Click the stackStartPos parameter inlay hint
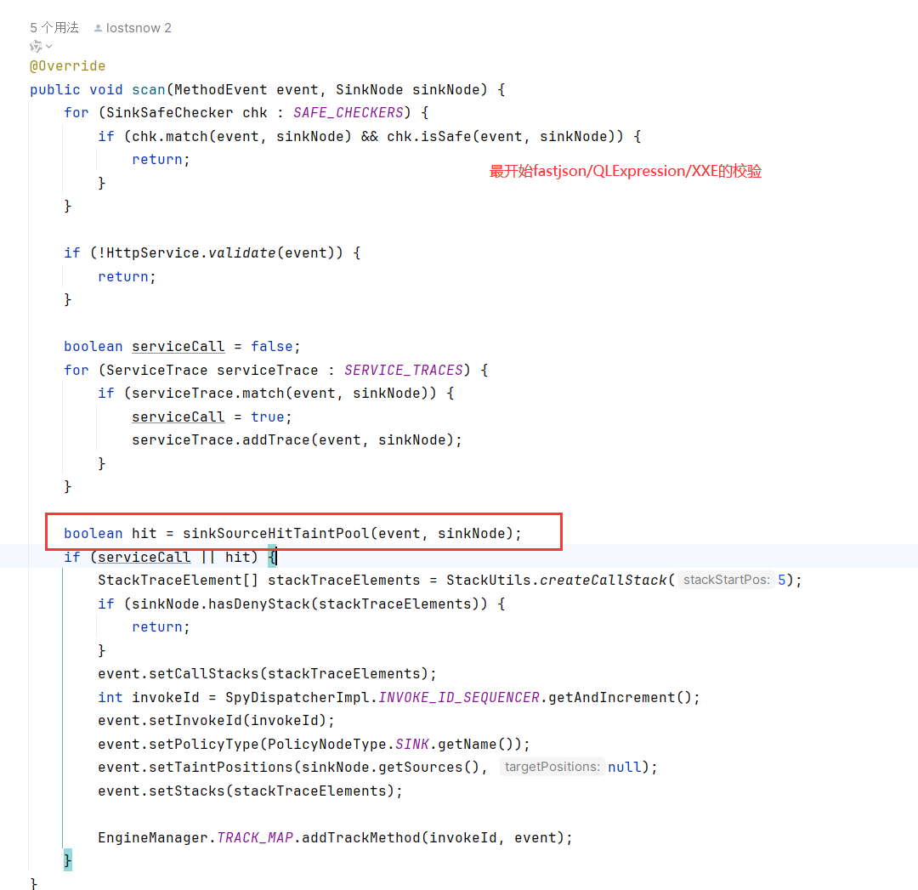 pos(726,580)
